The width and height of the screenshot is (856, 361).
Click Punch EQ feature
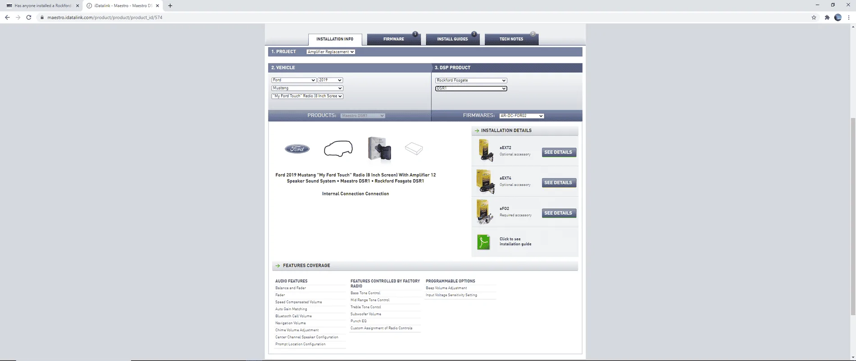click(x=359, y=321)
